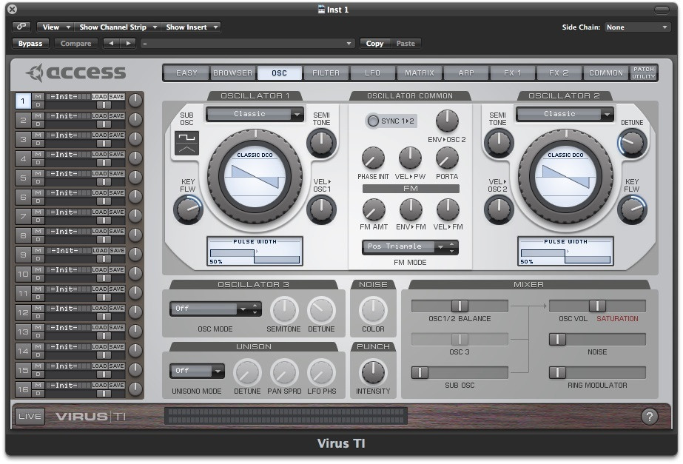Click the previous preset arrow button
The width and height of the screenshot is (683, 464).
point(112,43)
